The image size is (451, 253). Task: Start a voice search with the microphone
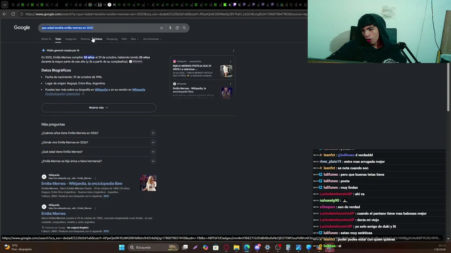[x=170, y=28]
